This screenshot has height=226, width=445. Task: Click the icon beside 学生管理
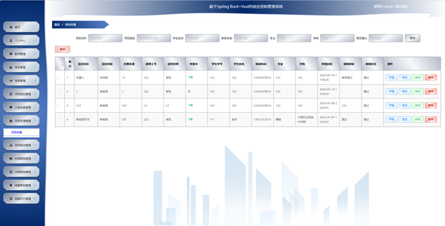(x=11, y=67)
